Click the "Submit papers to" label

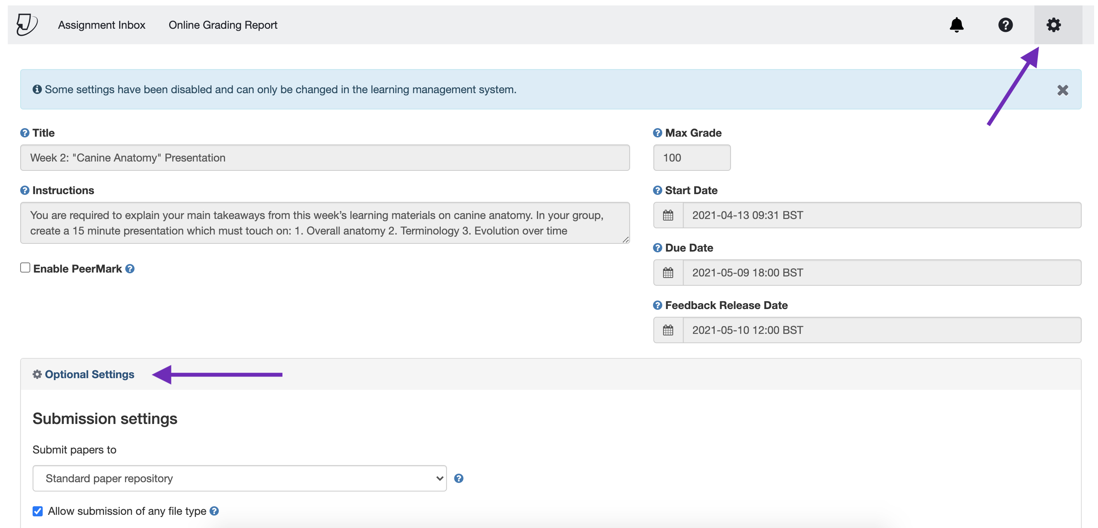[x=74, y=450]
